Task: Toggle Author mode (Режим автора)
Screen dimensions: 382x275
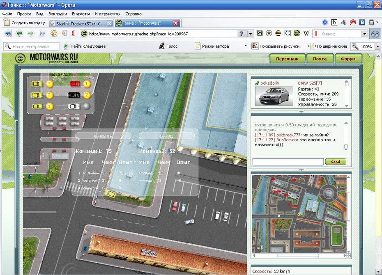Action: coord(212,46)
